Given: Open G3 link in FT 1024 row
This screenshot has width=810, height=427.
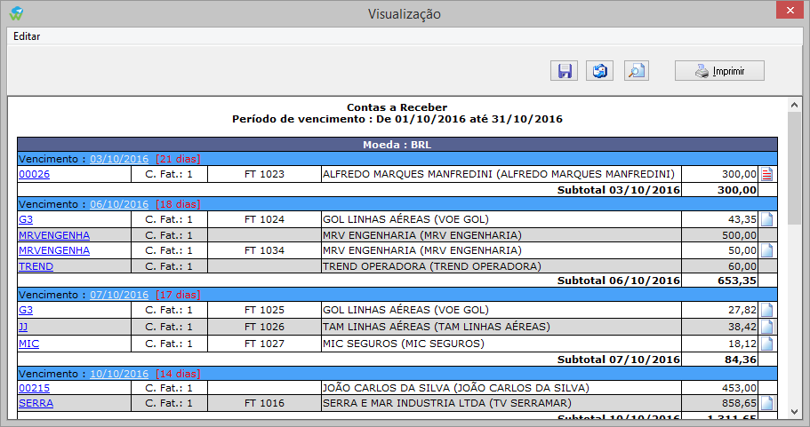Looking at the screenshot, I should click(25, 219).
